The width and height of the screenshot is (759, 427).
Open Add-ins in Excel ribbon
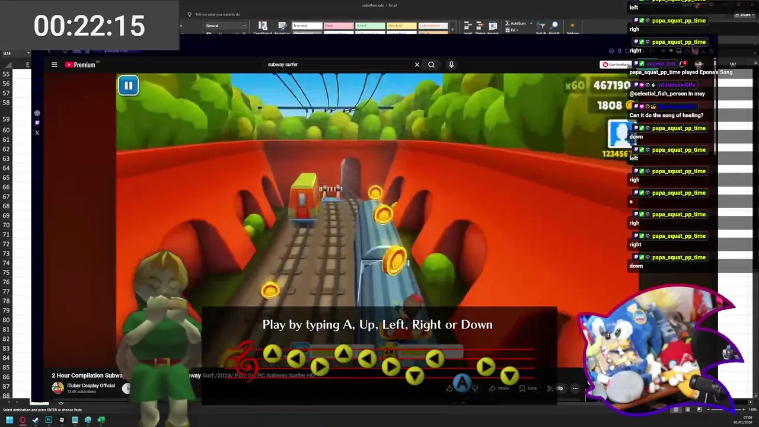(572, 28)
